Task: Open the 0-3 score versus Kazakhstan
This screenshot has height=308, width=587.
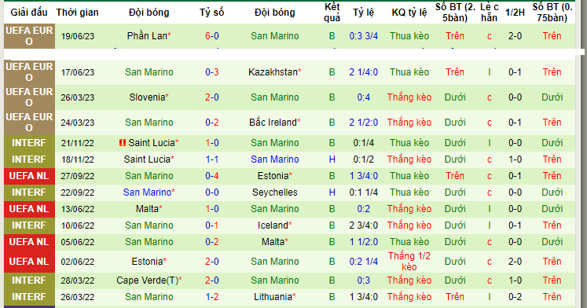Action: (212, 71)
